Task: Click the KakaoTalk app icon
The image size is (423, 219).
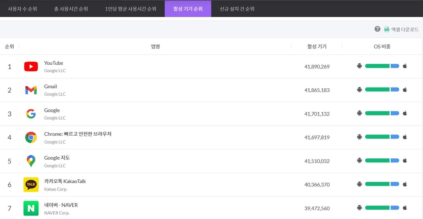Action: point(31,184)
